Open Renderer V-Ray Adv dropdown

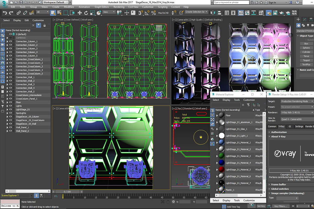tap(297, 113)
